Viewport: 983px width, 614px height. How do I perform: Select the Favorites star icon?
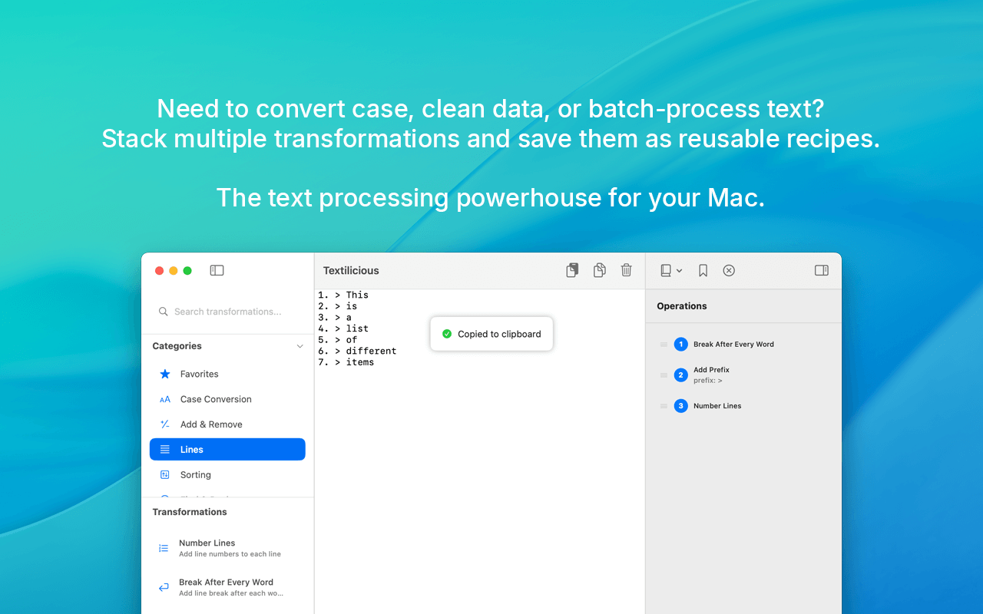pos(164,374)
